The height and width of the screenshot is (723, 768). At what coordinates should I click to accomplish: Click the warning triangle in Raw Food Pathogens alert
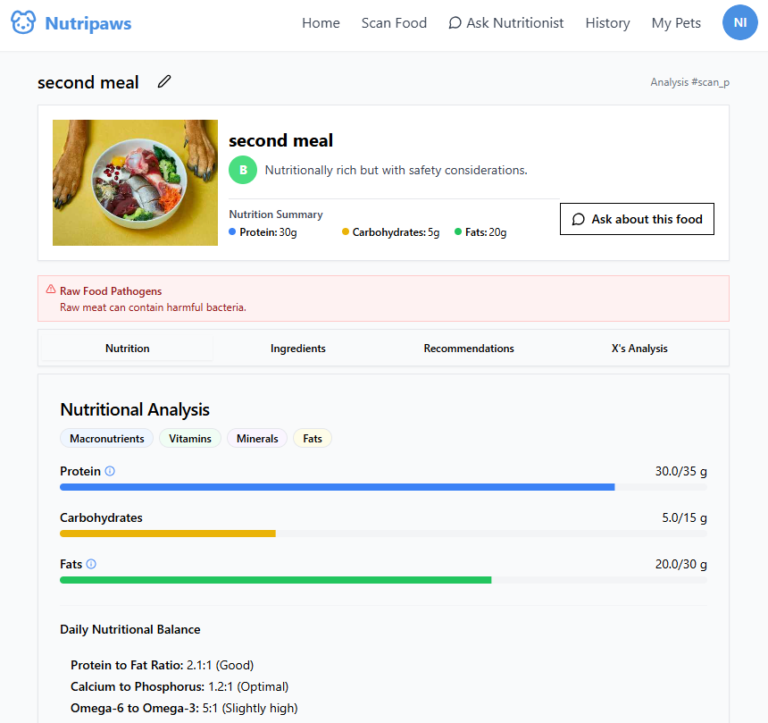click(51, 290)
